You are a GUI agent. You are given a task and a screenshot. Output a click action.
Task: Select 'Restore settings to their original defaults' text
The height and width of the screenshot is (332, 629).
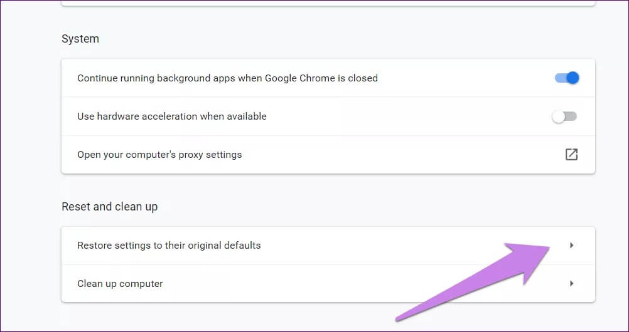pyautogui.click(x=168, y=246)
